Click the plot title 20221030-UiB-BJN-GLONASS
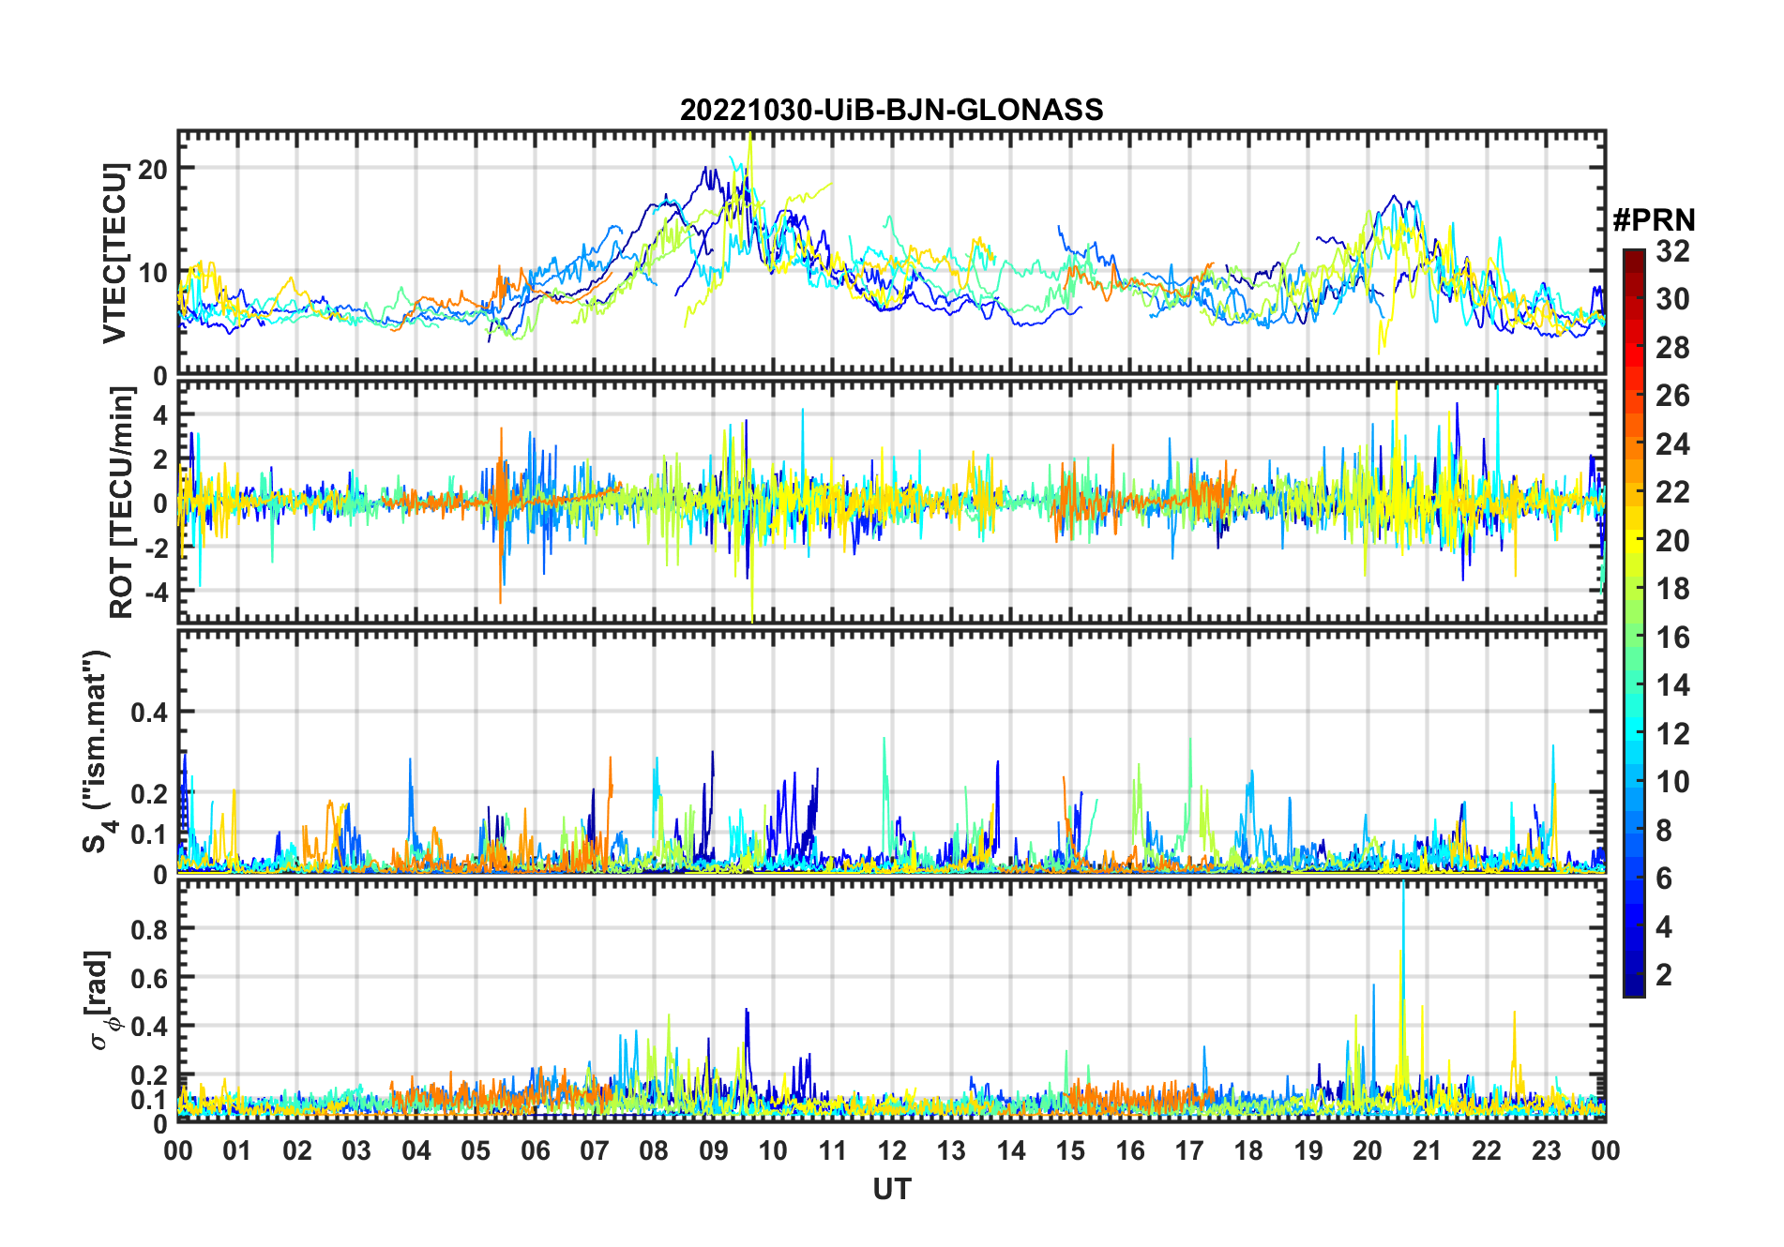The image size is (1784, 1247). click(x=891, y=110)
